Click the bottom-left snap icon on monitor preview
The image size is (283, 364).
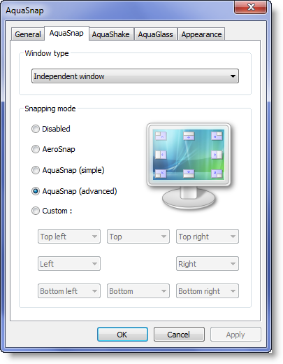(x=161, y=174)
